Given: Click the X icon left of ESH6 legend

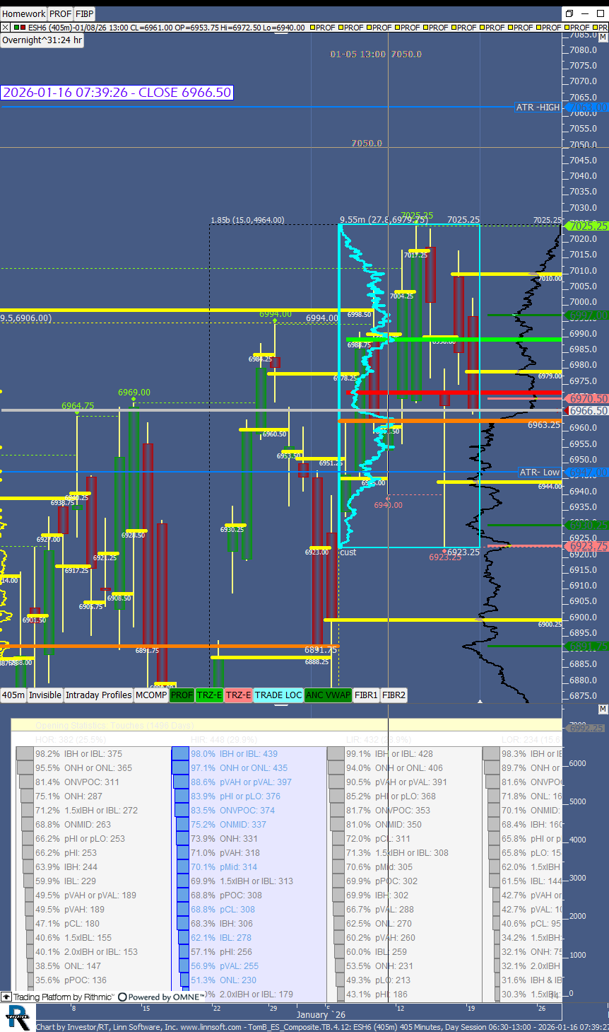Looking at the screenshot, I should (6, 28).
